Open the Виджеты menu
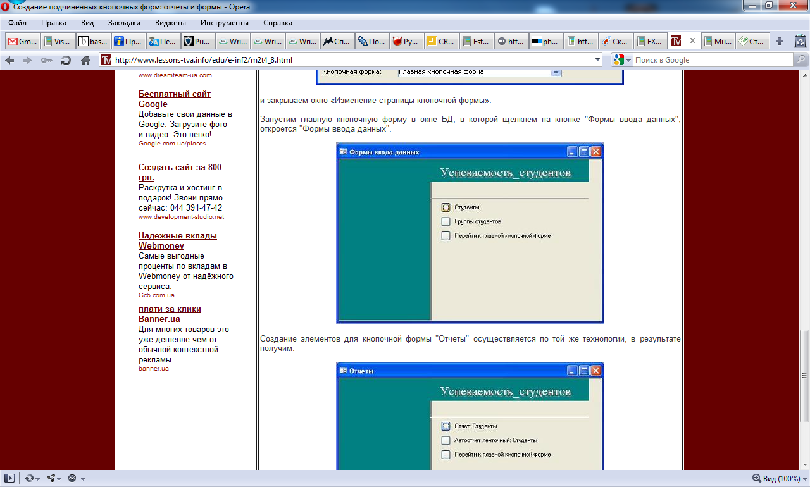Screen dimensions: 810x487 (170, 23)
